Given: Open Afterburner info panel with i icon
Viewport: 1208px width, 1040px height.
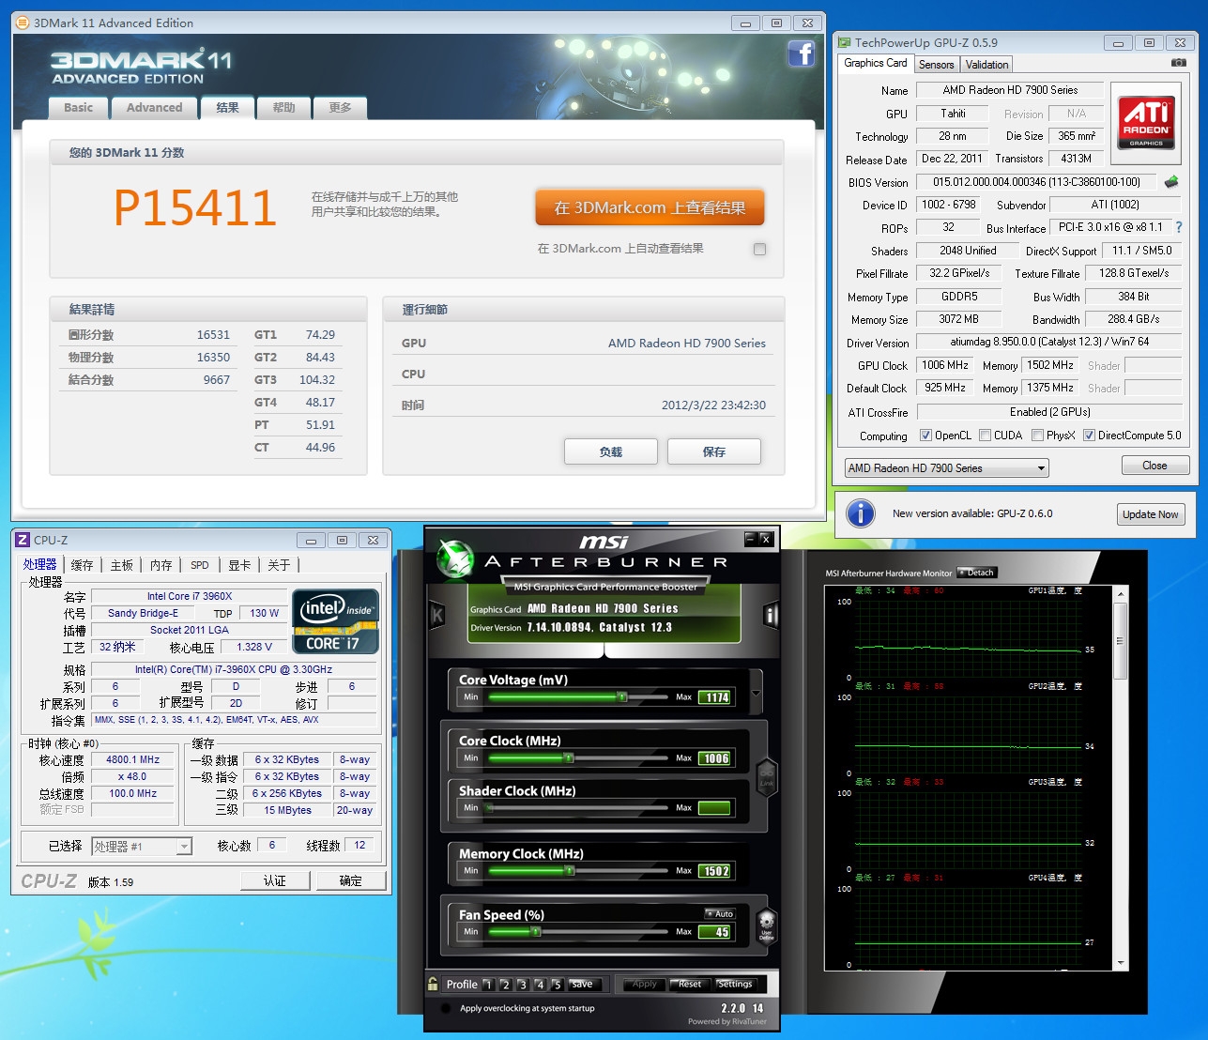Looking at the screenshot, I should 771,616.
